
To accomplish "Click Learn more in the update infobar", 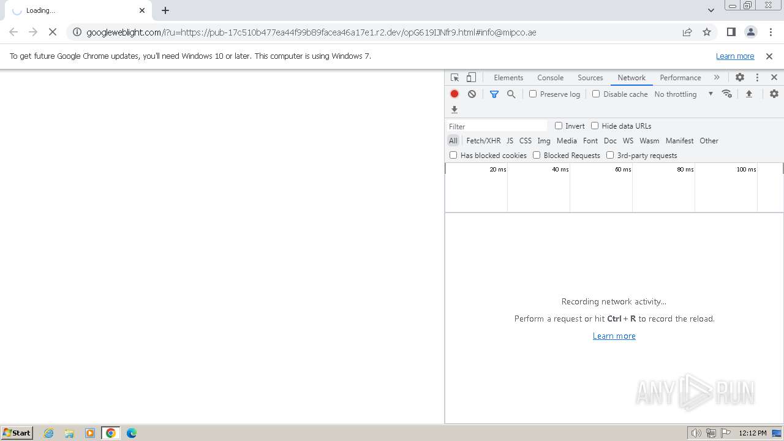I will pos(735,56).
